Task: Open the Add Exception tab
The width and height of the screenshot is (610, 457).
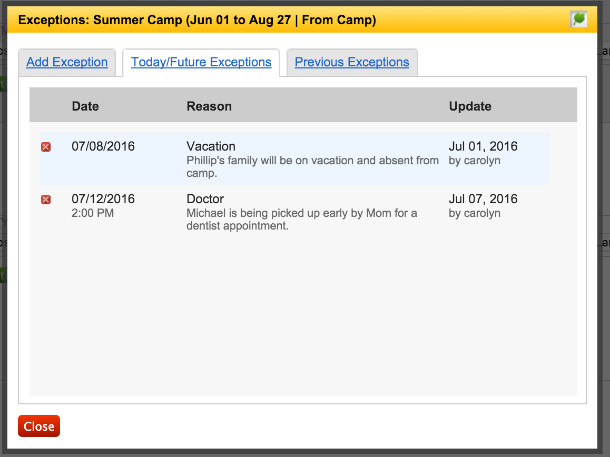Action: tap(67, 62)
